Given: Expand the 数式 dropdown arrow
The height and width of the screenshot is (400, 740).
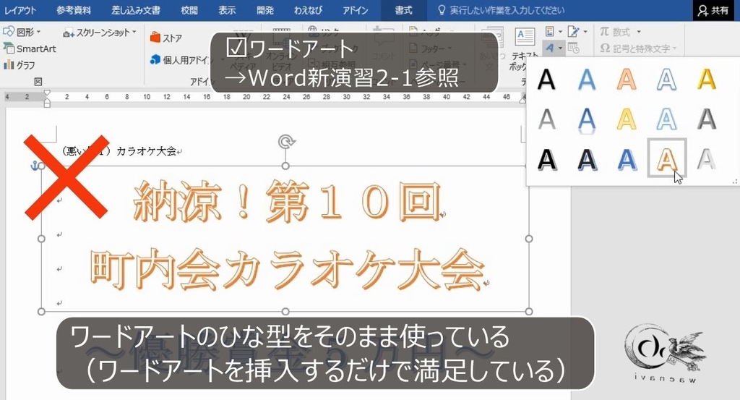Looking at the screenshot, I should pyautogui.click(x=639, y=32).
